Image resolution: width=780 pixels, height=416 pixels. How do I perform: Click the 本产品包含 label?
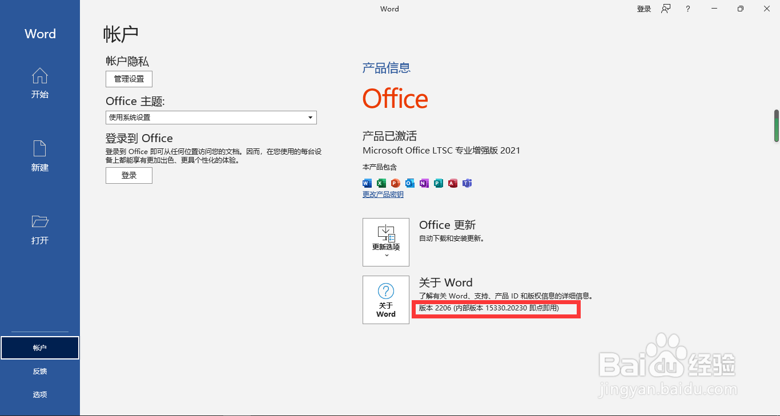click(x=380, y=167)
